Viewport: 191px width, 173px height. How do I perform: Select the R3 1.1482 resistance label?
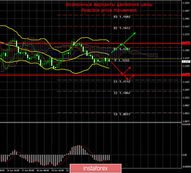(x=122, y=17)
